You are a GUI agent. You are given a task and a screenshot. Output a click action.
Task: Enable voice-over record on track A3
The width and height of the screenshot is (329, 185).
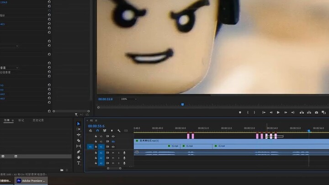coord(124,163)
